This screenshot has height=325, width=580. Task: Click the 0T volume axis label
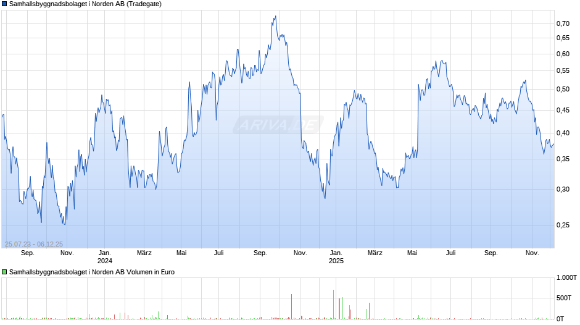point(560,319)
